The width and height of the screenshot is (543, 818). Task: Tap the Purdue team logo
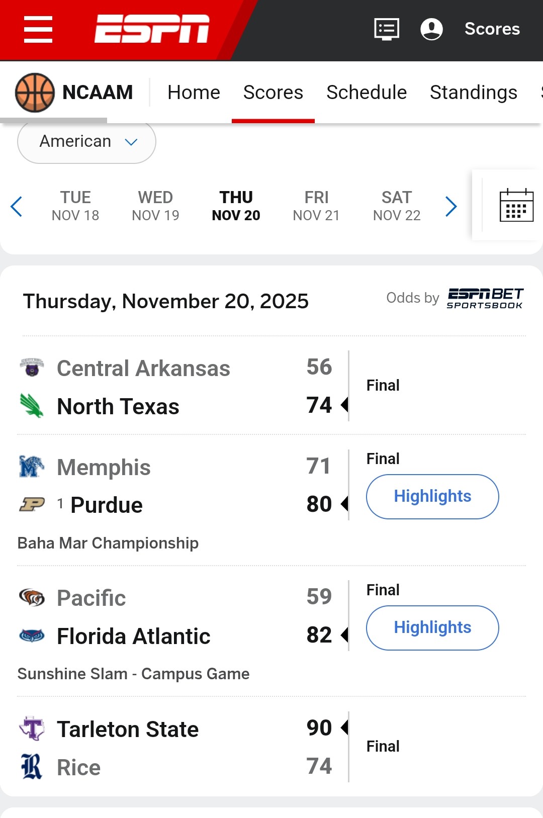[32, 504]
